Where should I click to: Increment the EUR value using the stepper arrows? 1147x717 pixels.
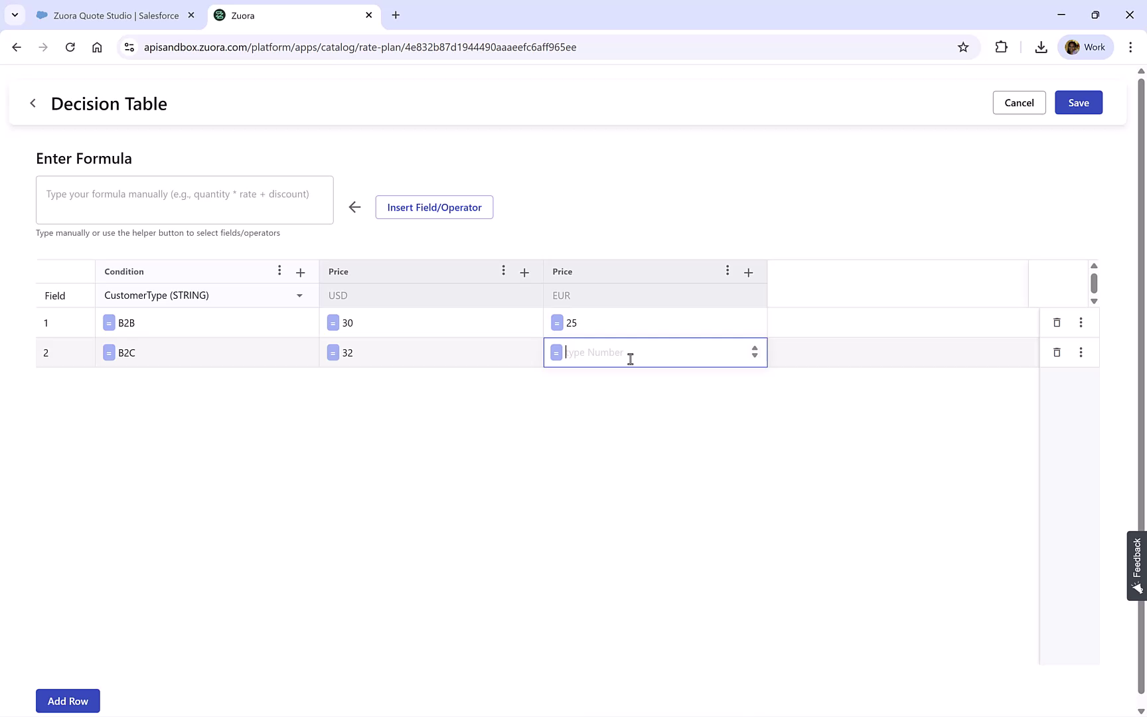coord(754,349)
